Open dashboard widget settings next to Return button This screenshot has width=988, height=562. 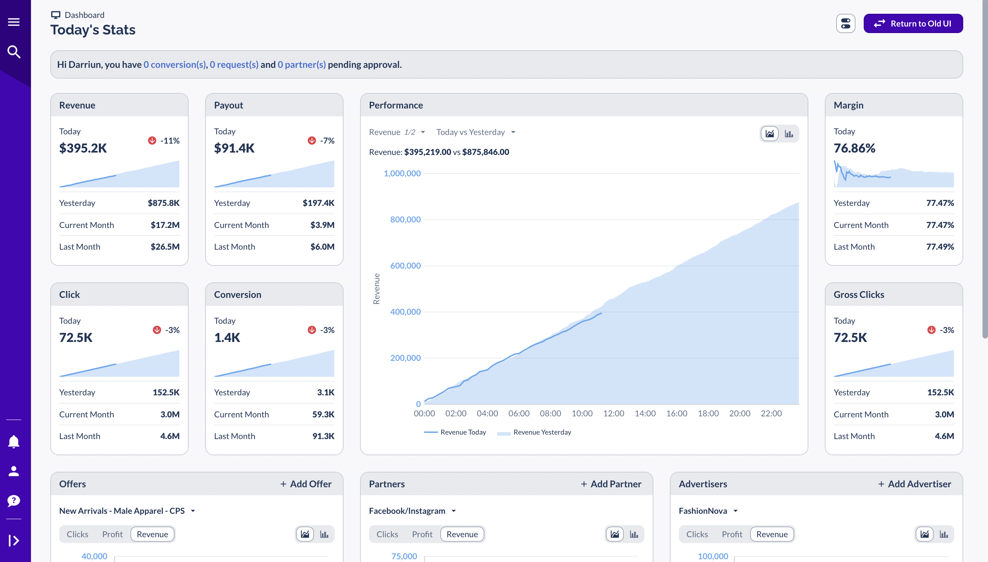point(845,23)
